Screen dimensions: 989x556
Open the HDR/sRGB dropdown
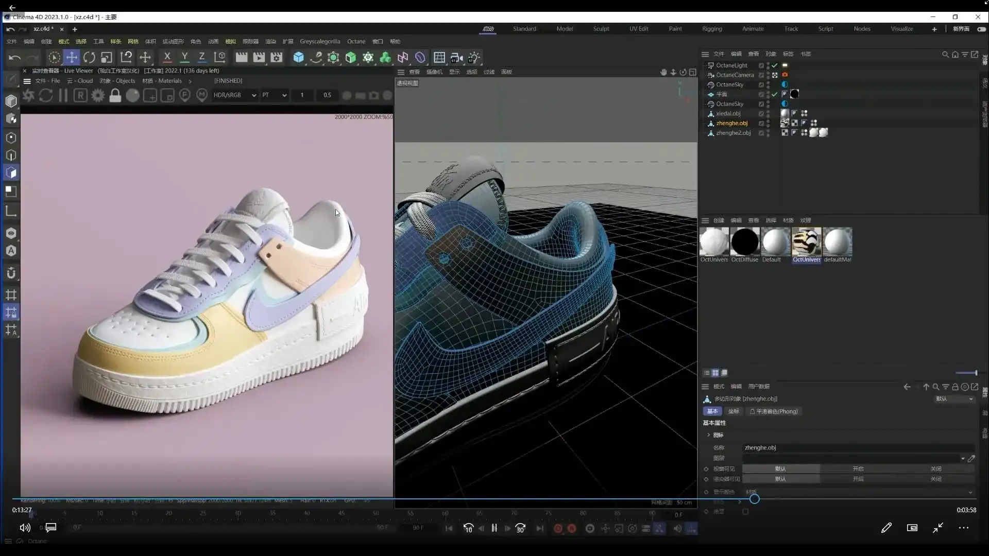tap(235, 95)
